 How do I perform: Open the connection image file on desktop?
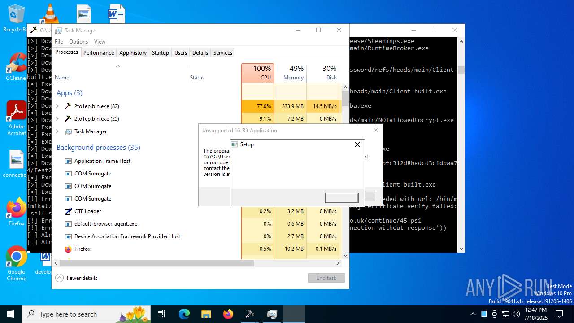pyautogui.click(x=16, y=164)
